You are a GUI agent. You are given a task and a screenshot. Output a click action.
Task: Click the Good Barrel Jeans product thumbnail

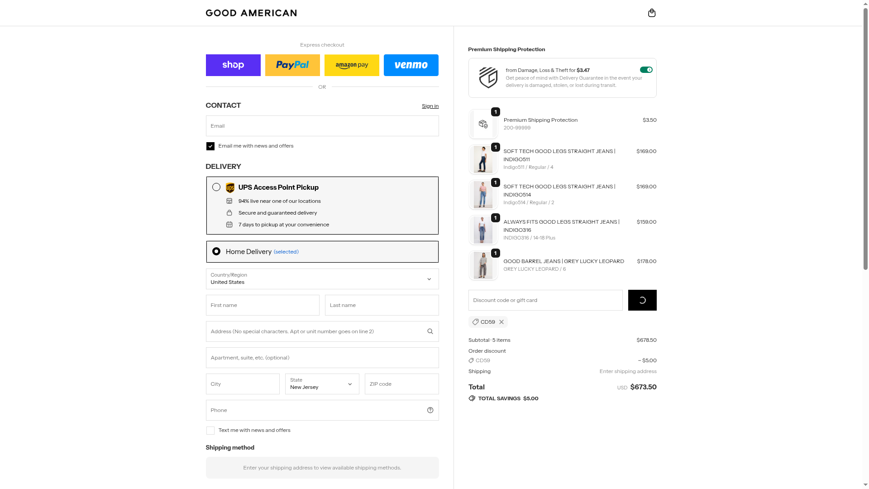(x=483, y=265)
